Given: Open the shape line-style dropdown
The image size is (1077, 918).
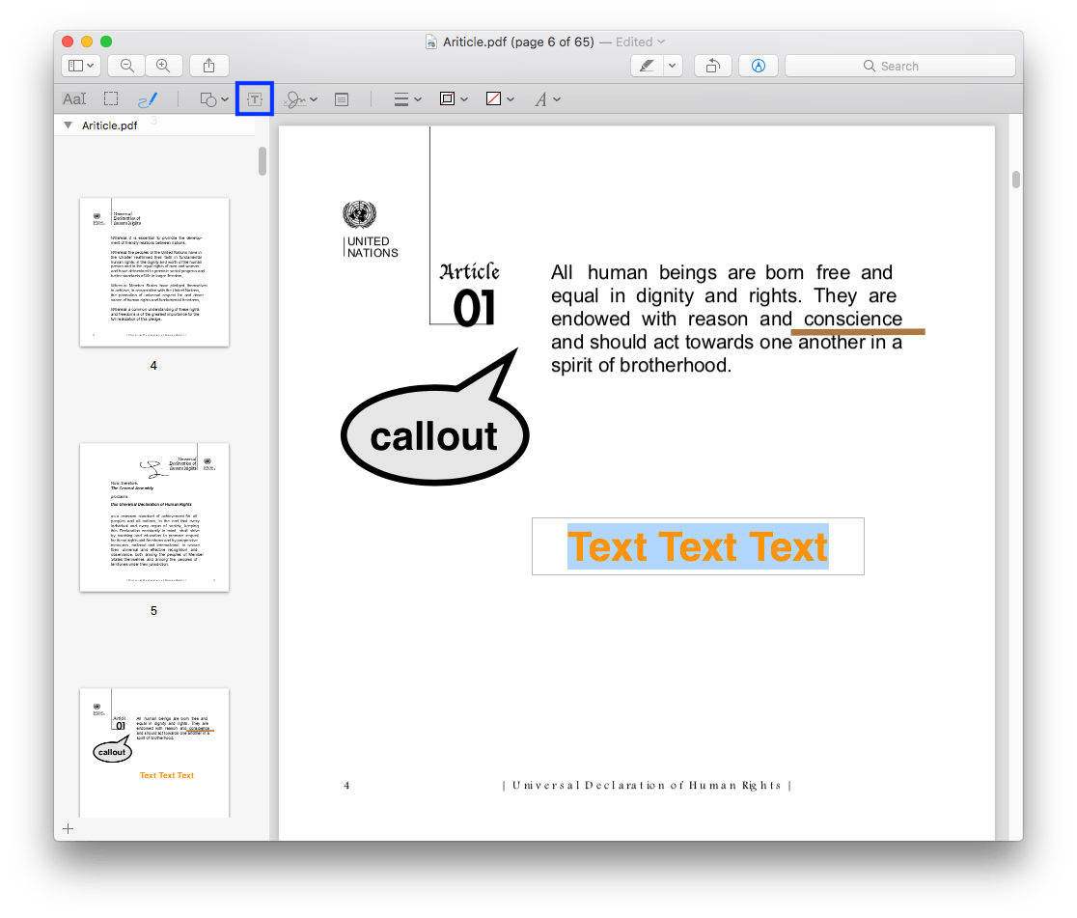Looking at the screenshot, I should [x=406, y=97].
